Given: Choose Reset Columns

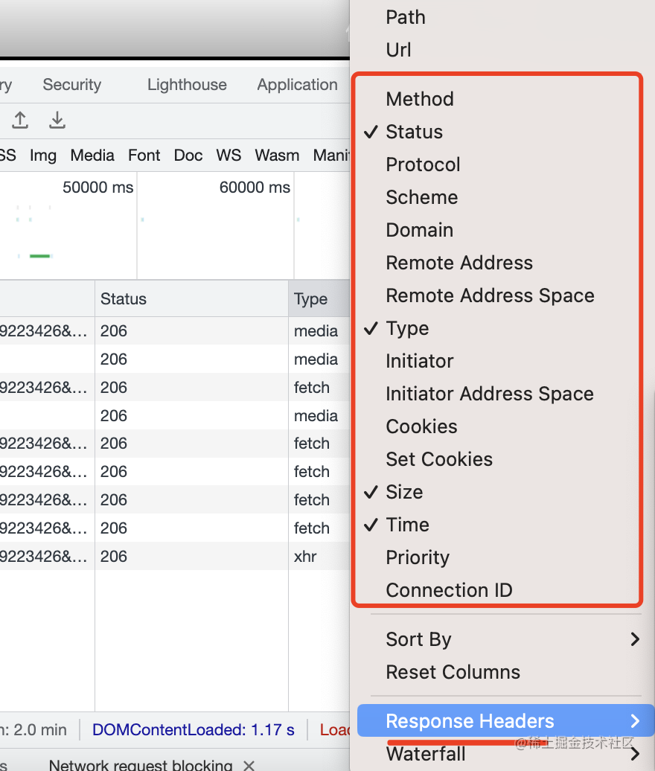Looking at the screenshot, I should click(453, 672).
